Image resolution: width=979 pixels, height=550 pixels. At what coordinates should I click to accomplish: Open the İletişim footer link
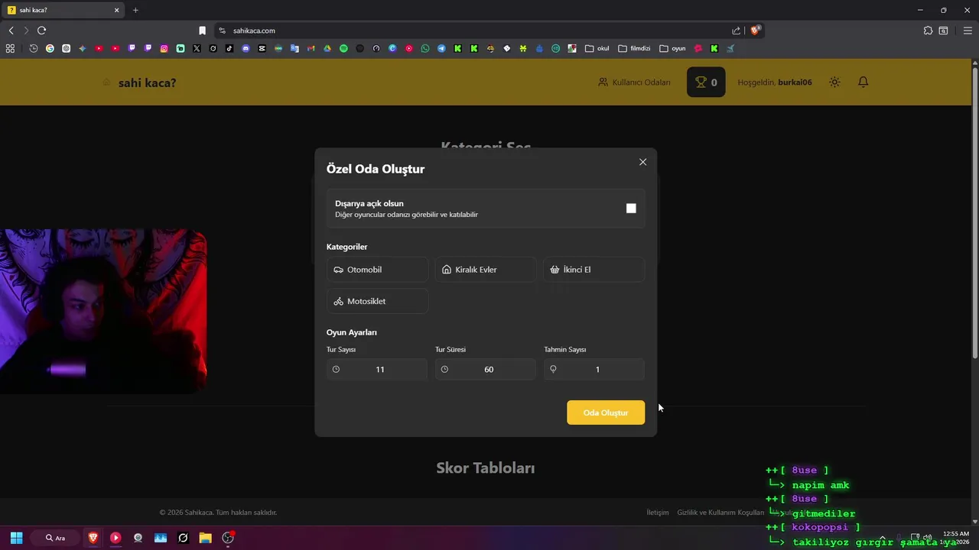[658, 513]
